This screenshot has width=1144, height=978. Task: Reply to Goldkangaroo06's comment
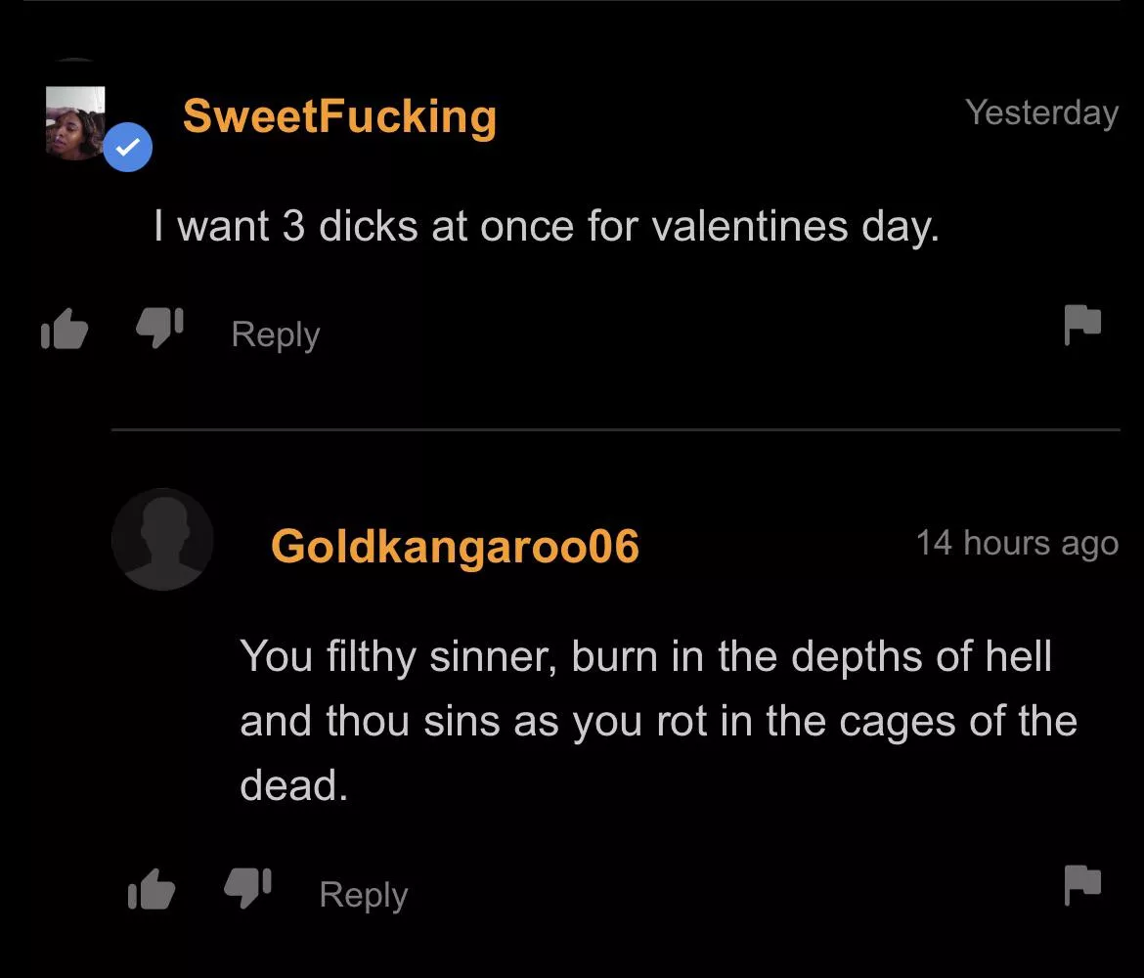(x=364, y=895)
